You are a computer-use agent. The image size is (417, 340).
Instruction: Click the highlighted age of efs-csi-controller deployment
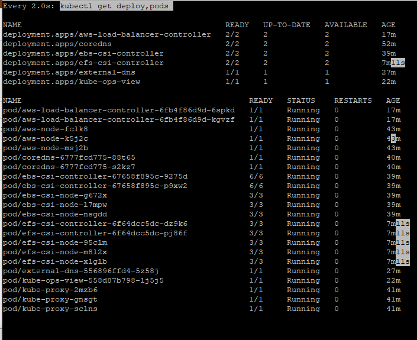(393, 63)
